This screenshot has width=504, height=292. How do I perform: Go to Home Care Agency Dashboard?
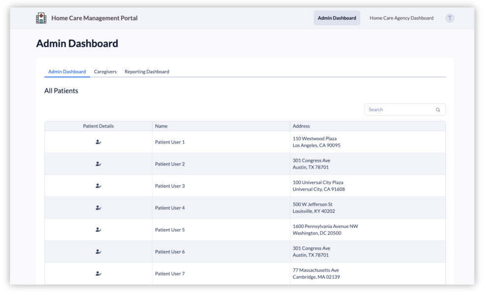[x=402, y=18]
